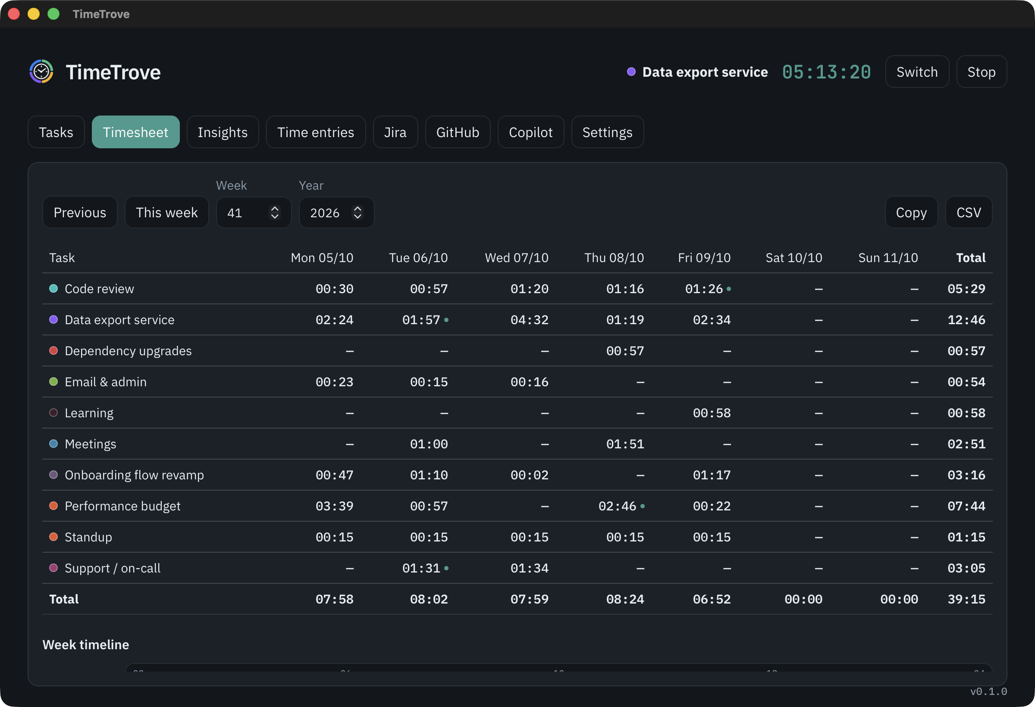Click note indicator dot on Code review Friday
Screen dimensions: 1035x707
click(x=729, y=289)
